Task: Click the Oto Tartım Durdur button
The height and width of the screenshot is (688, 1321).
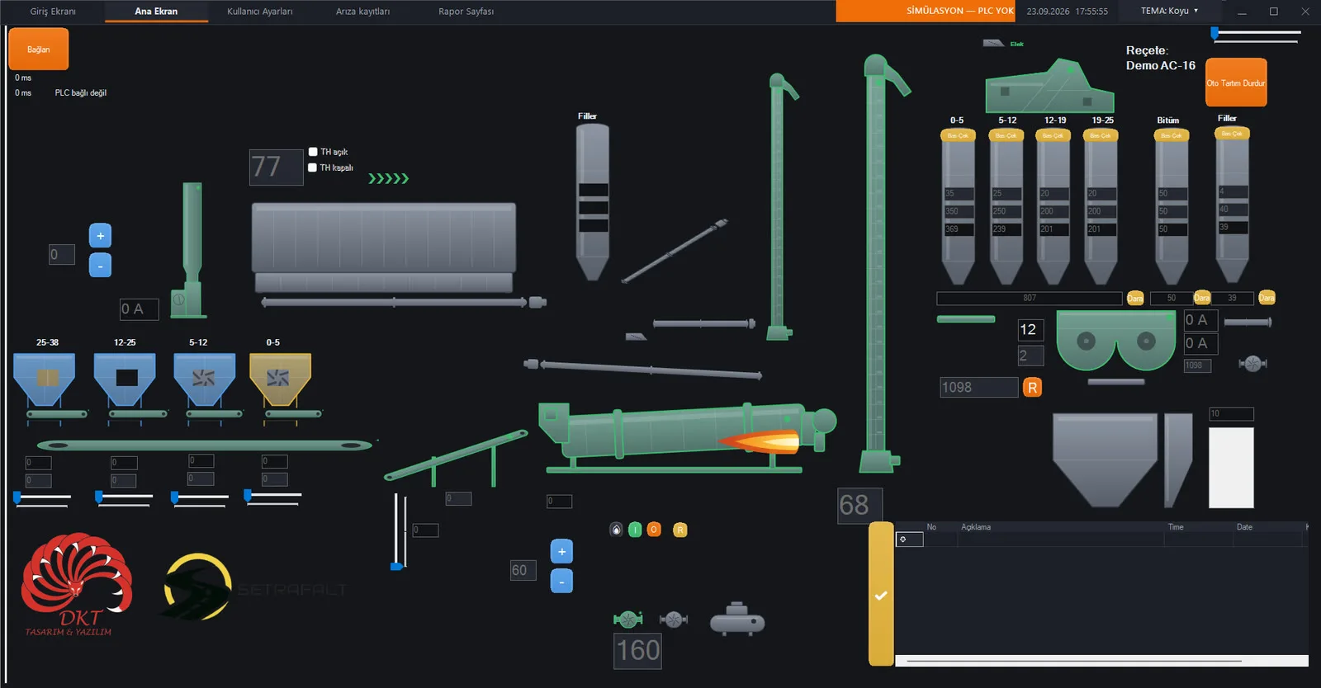Action: click(1236, 82)
